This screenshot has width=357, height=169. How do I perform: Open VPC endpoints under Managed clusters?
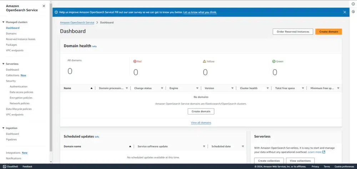(x=15, y=51)
